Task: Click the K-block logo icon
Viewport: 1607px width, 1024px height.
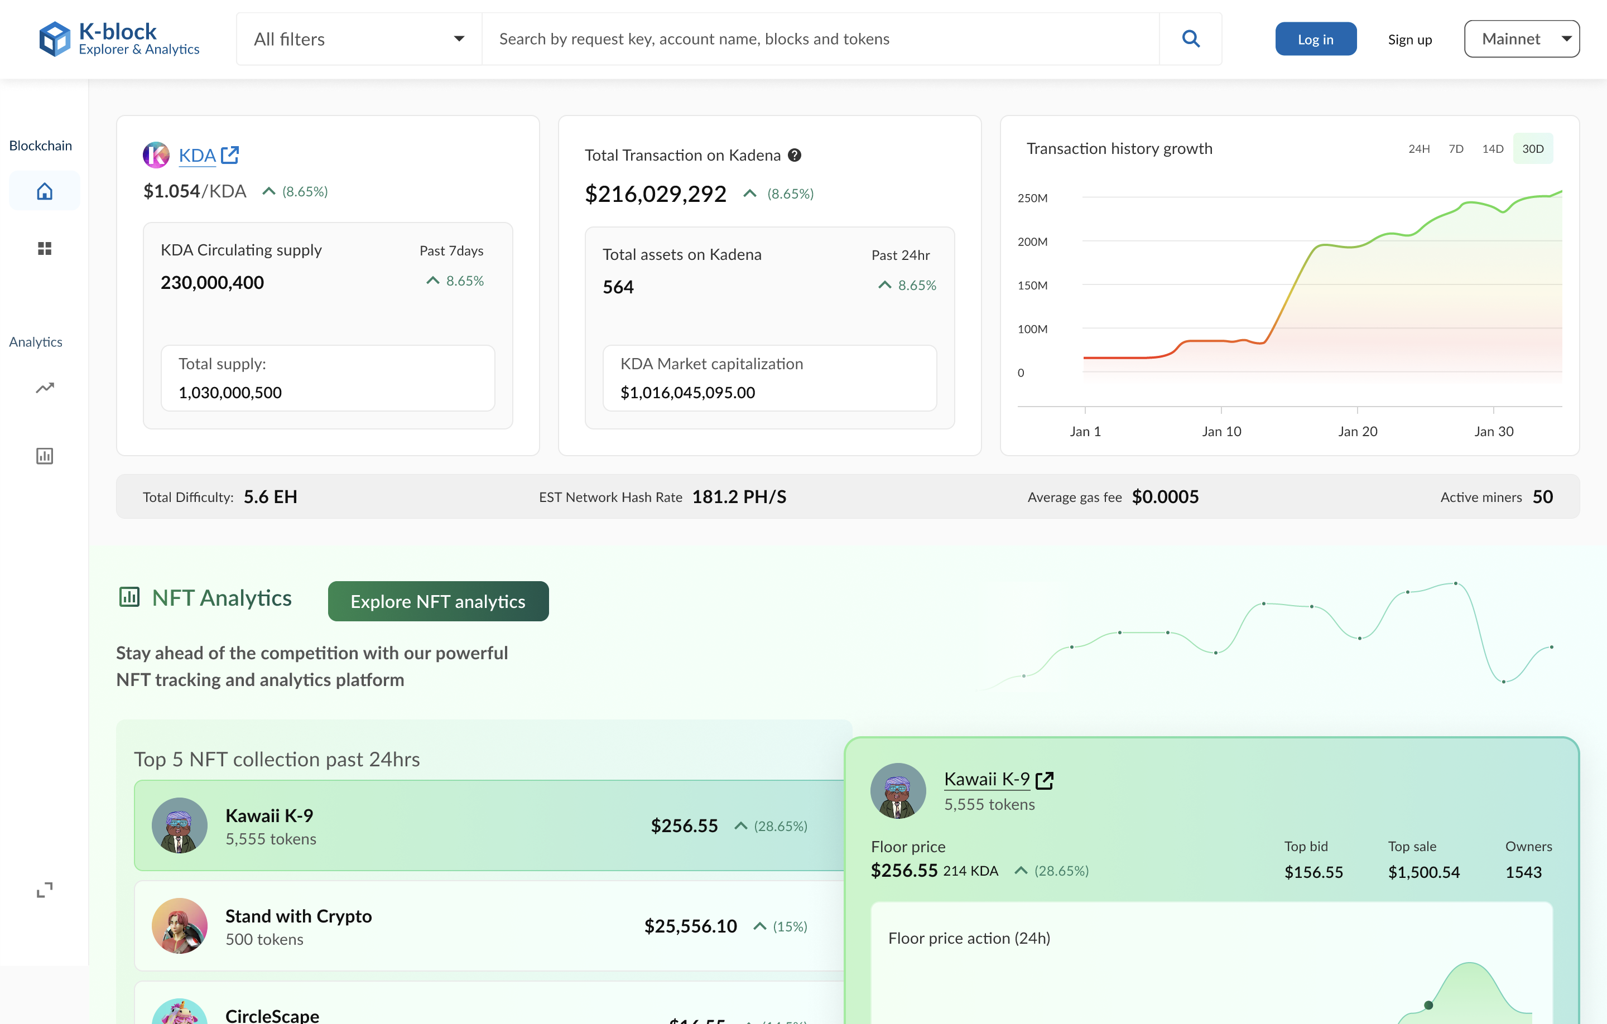Action: (54, 38)
